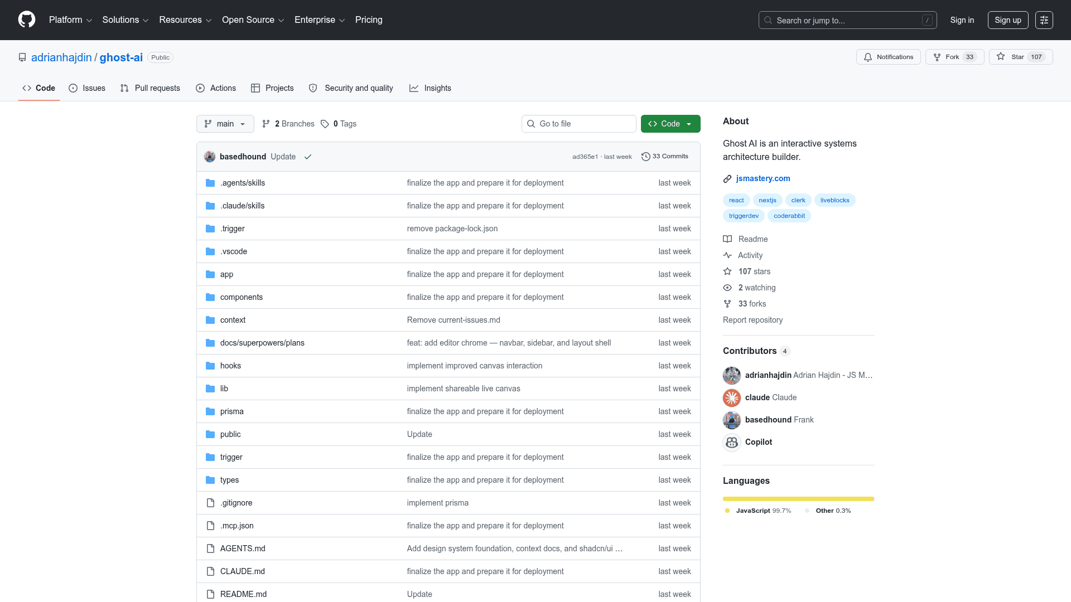Open the .mcp.json file
The height and width of the screenshot is (602, 1071).
tap(237, 526)
